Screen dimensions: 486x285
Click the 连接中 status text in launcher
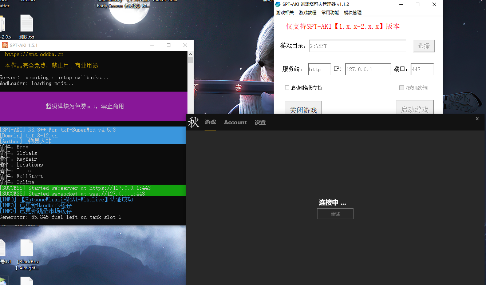click(332, 203)
